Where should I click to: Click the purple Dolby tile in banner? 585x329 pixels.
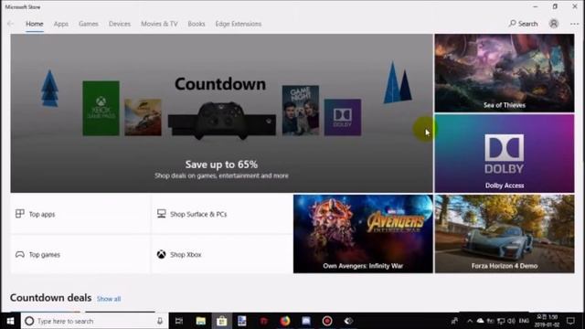click(343, 117)
